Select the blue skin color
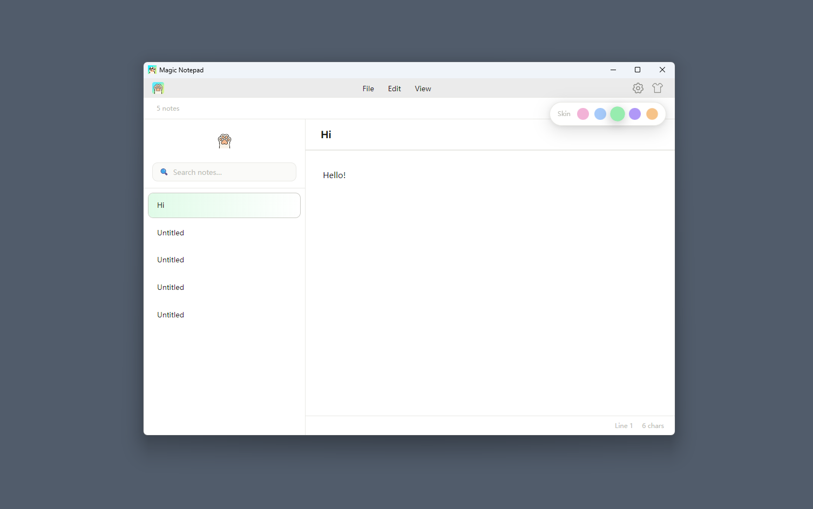Viewport: 813px width, 509px height. point(600,114)
